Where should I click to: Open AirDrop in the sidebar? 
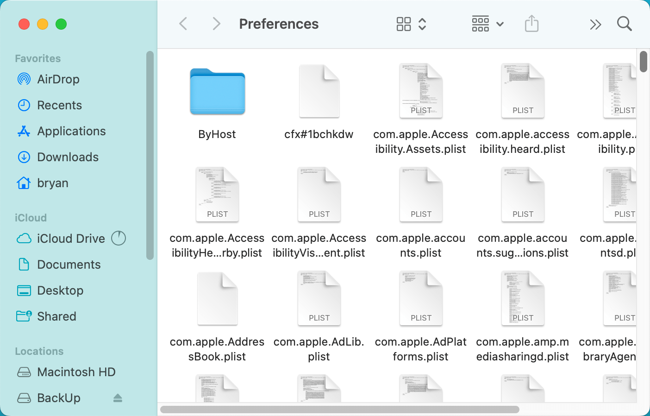point(58,79)
